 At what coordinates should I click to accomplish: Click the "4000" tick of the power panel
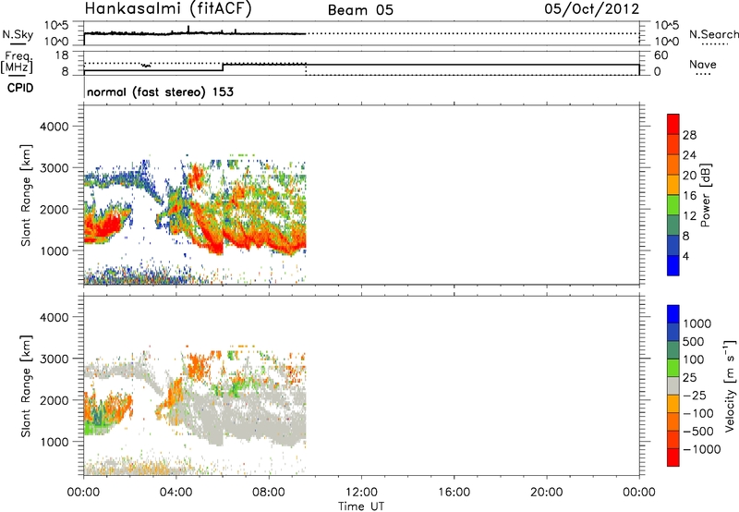pos(54,127)
